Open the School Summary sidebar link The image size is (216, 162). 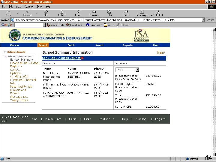[x=21, y=60]
